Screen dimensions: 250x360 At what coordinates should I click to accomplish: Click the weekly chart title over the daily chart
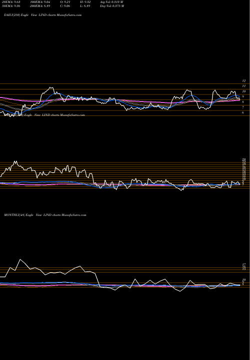pos(45,115)
